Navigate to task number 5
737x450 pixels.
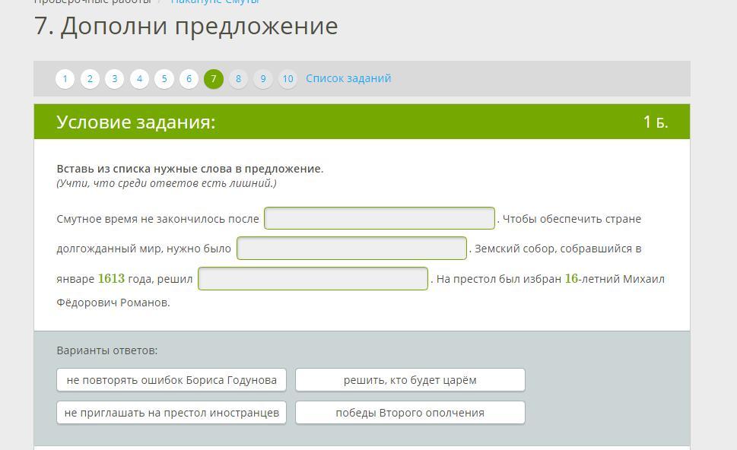point(164,79)
